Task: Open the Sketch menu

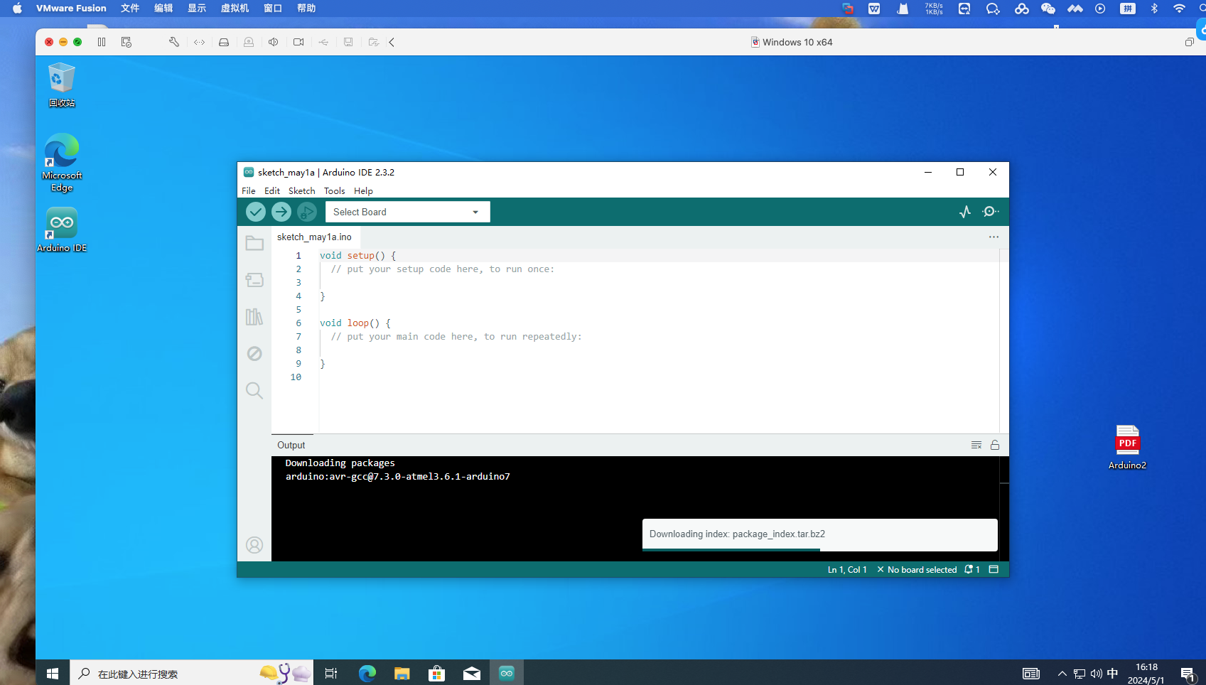Action: (x=302, y=191)
